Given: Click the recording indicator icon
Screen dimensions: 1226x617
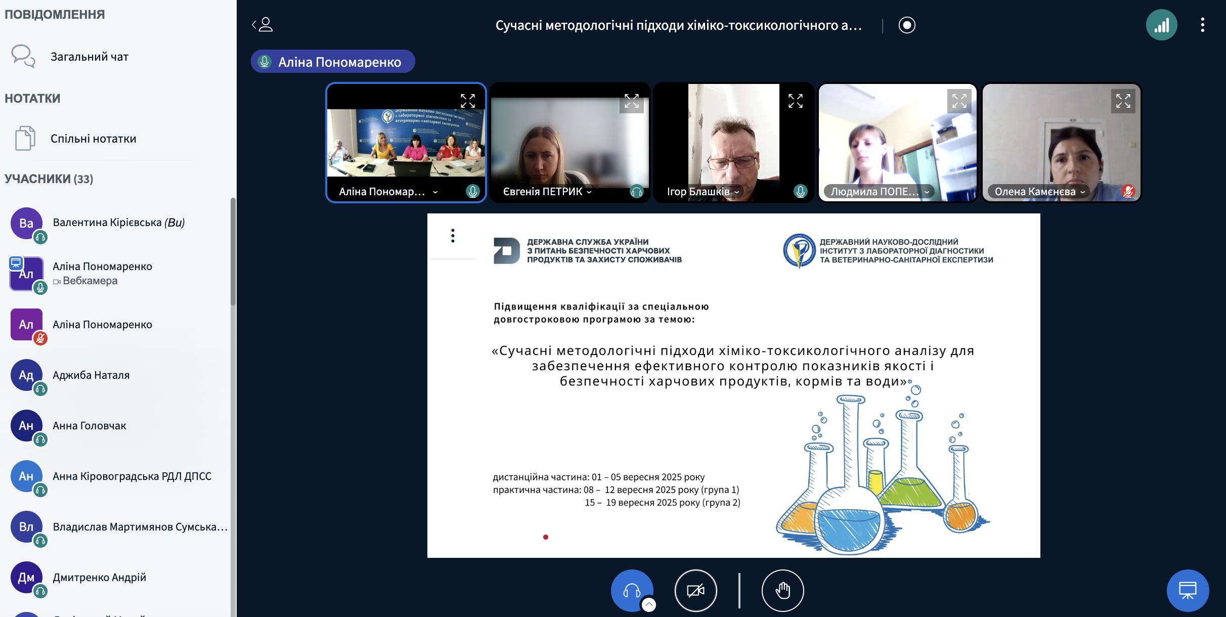Looking at the screenshot, I should click(x=906, y=25).
